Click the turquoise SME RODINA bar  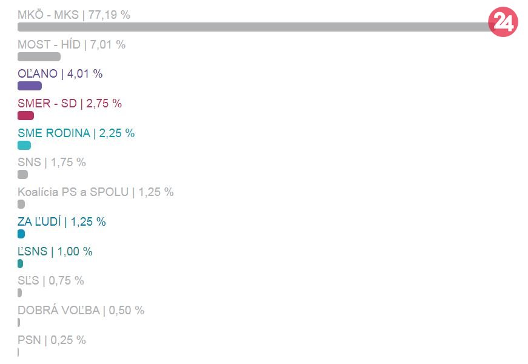click(x=24, y=146)
